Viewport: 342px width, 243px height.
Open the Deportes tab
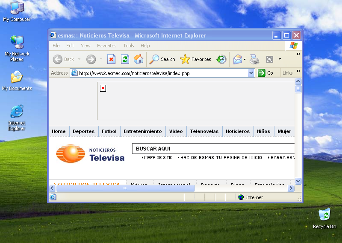(x=83, y=131)
